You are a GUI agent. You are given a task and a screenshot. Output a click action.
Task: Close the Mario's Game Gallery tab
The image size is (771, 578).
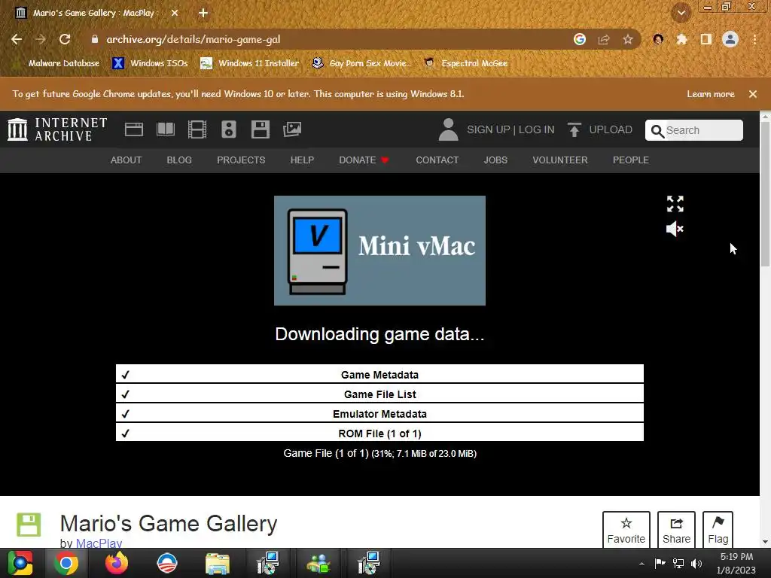pyautogui.click(x=175, y=13)
